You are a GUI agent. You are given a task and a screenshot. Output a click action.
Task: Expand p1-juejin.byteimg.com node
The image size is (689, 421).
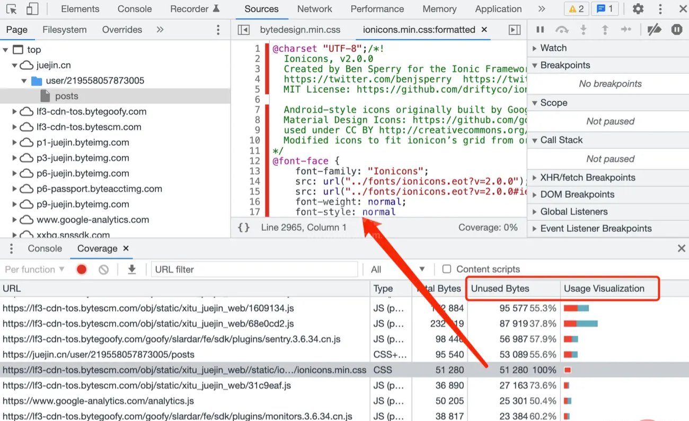(14, 142)
